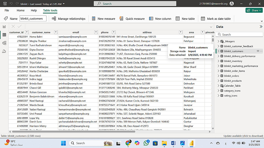Click Mark as date table label
This screenshot has width=264, height=148.
(x=219, y=19)
